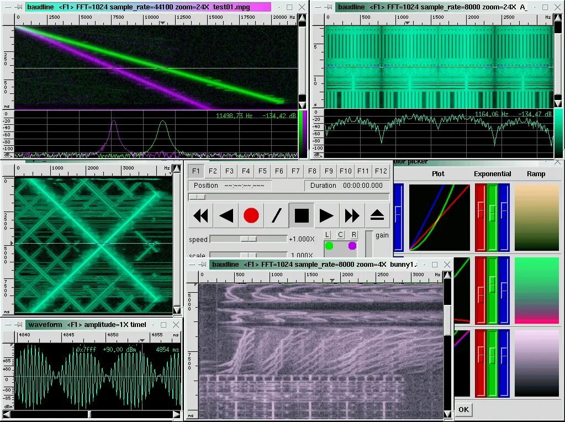
Task: Select the F2 function slot
Action: (x=213, y=171)
